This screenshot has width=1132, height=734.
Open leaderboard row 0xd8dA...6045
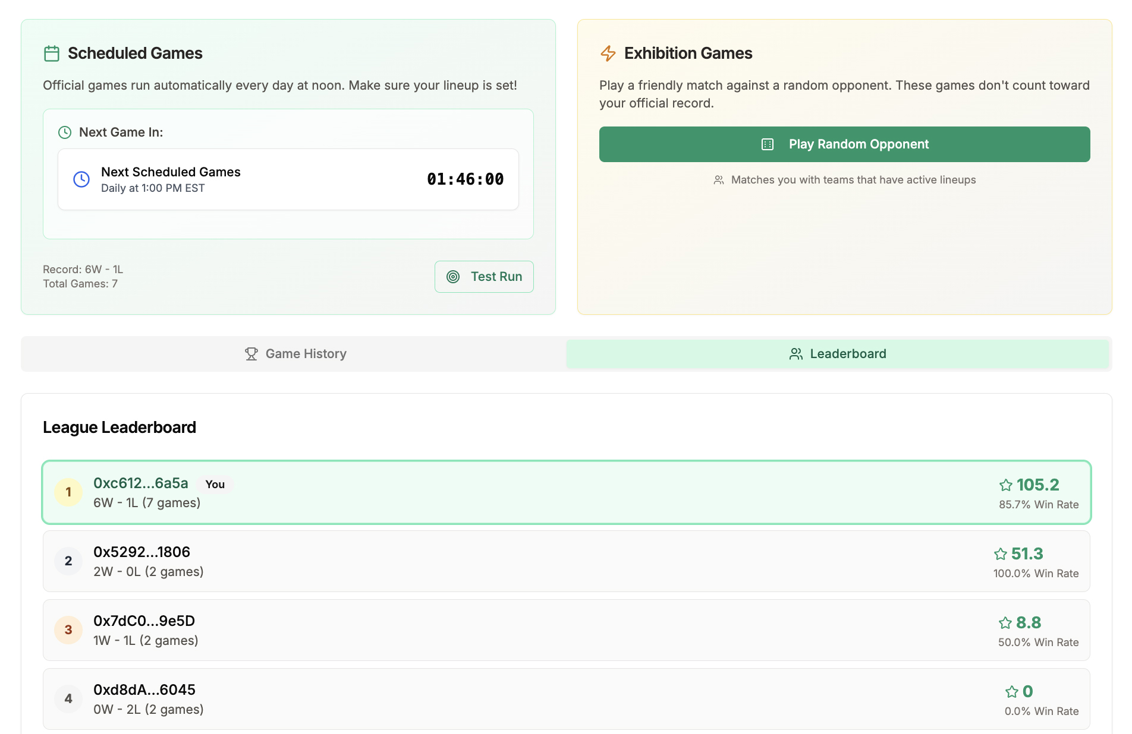click(x=567, y=699)
